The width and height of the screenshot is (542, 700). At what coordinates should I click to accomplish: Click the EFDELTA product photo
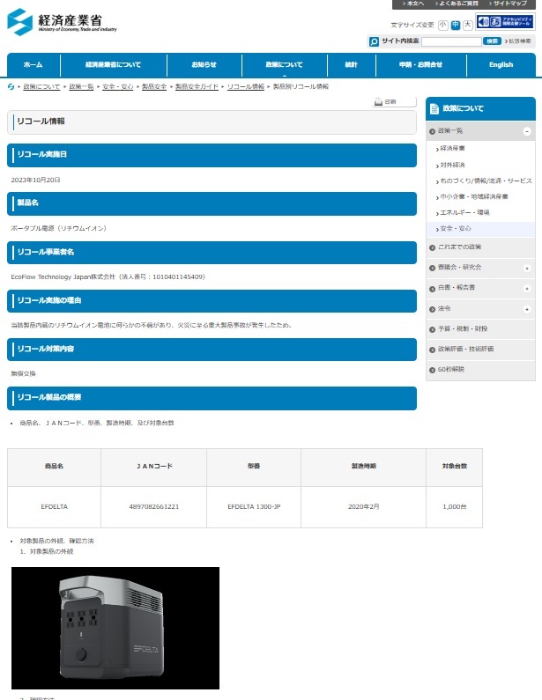click(x=115, y=628)
